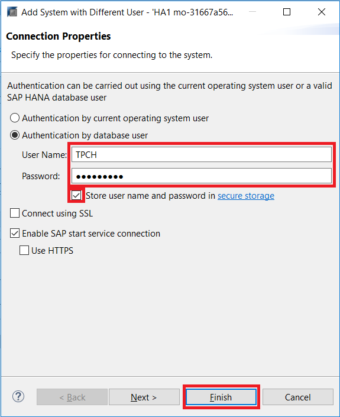The image size is (340, 417).
Task: Uncheck store user name and password checkbox
Action: [76, 195]
